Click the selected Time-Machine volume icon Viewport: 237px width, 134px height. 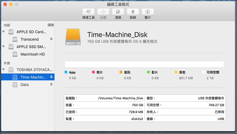pyautogui.click(x=15, y=77)
